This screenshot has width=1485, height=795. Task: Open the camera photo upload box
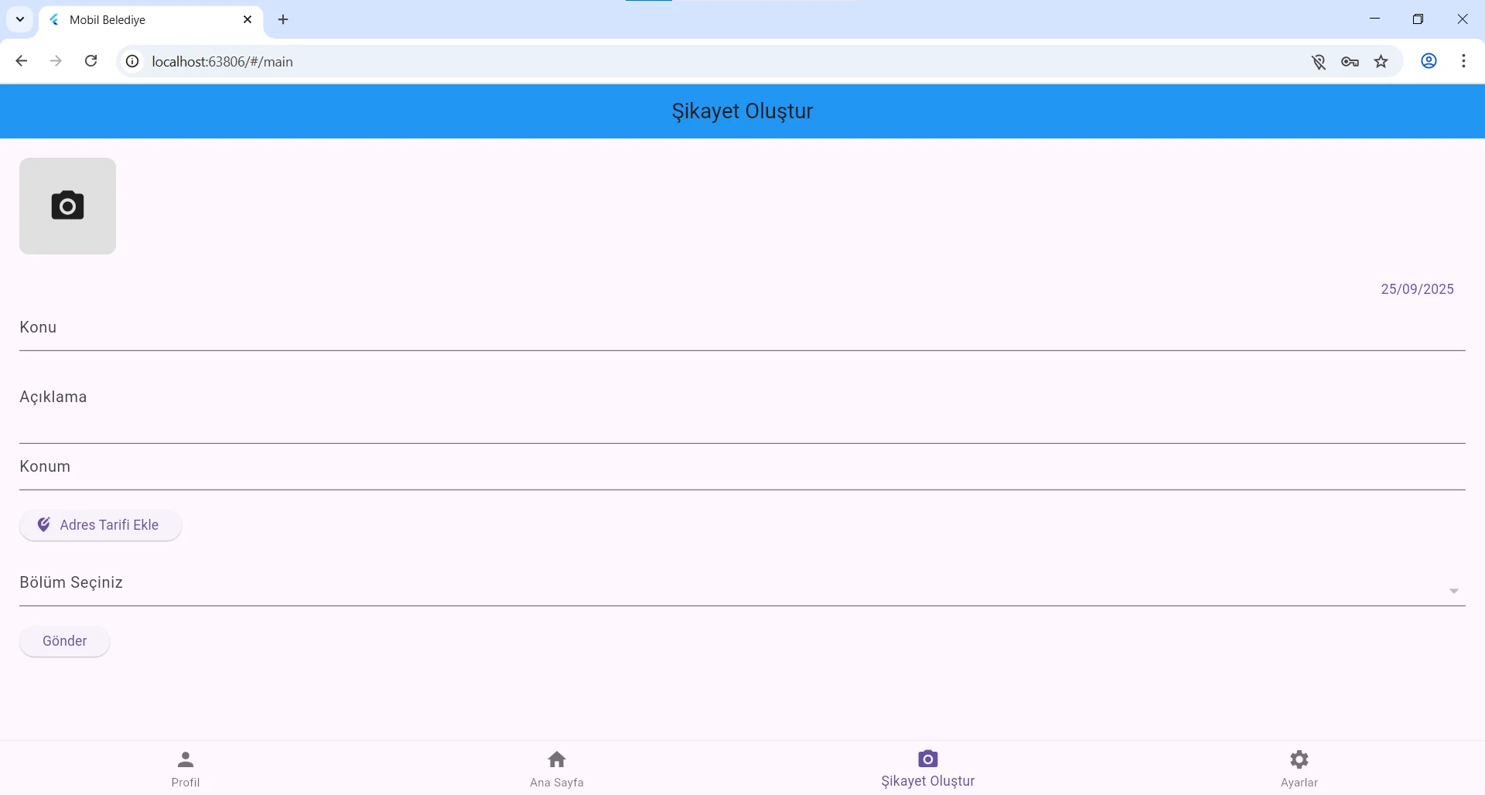(x=67, y=206)
